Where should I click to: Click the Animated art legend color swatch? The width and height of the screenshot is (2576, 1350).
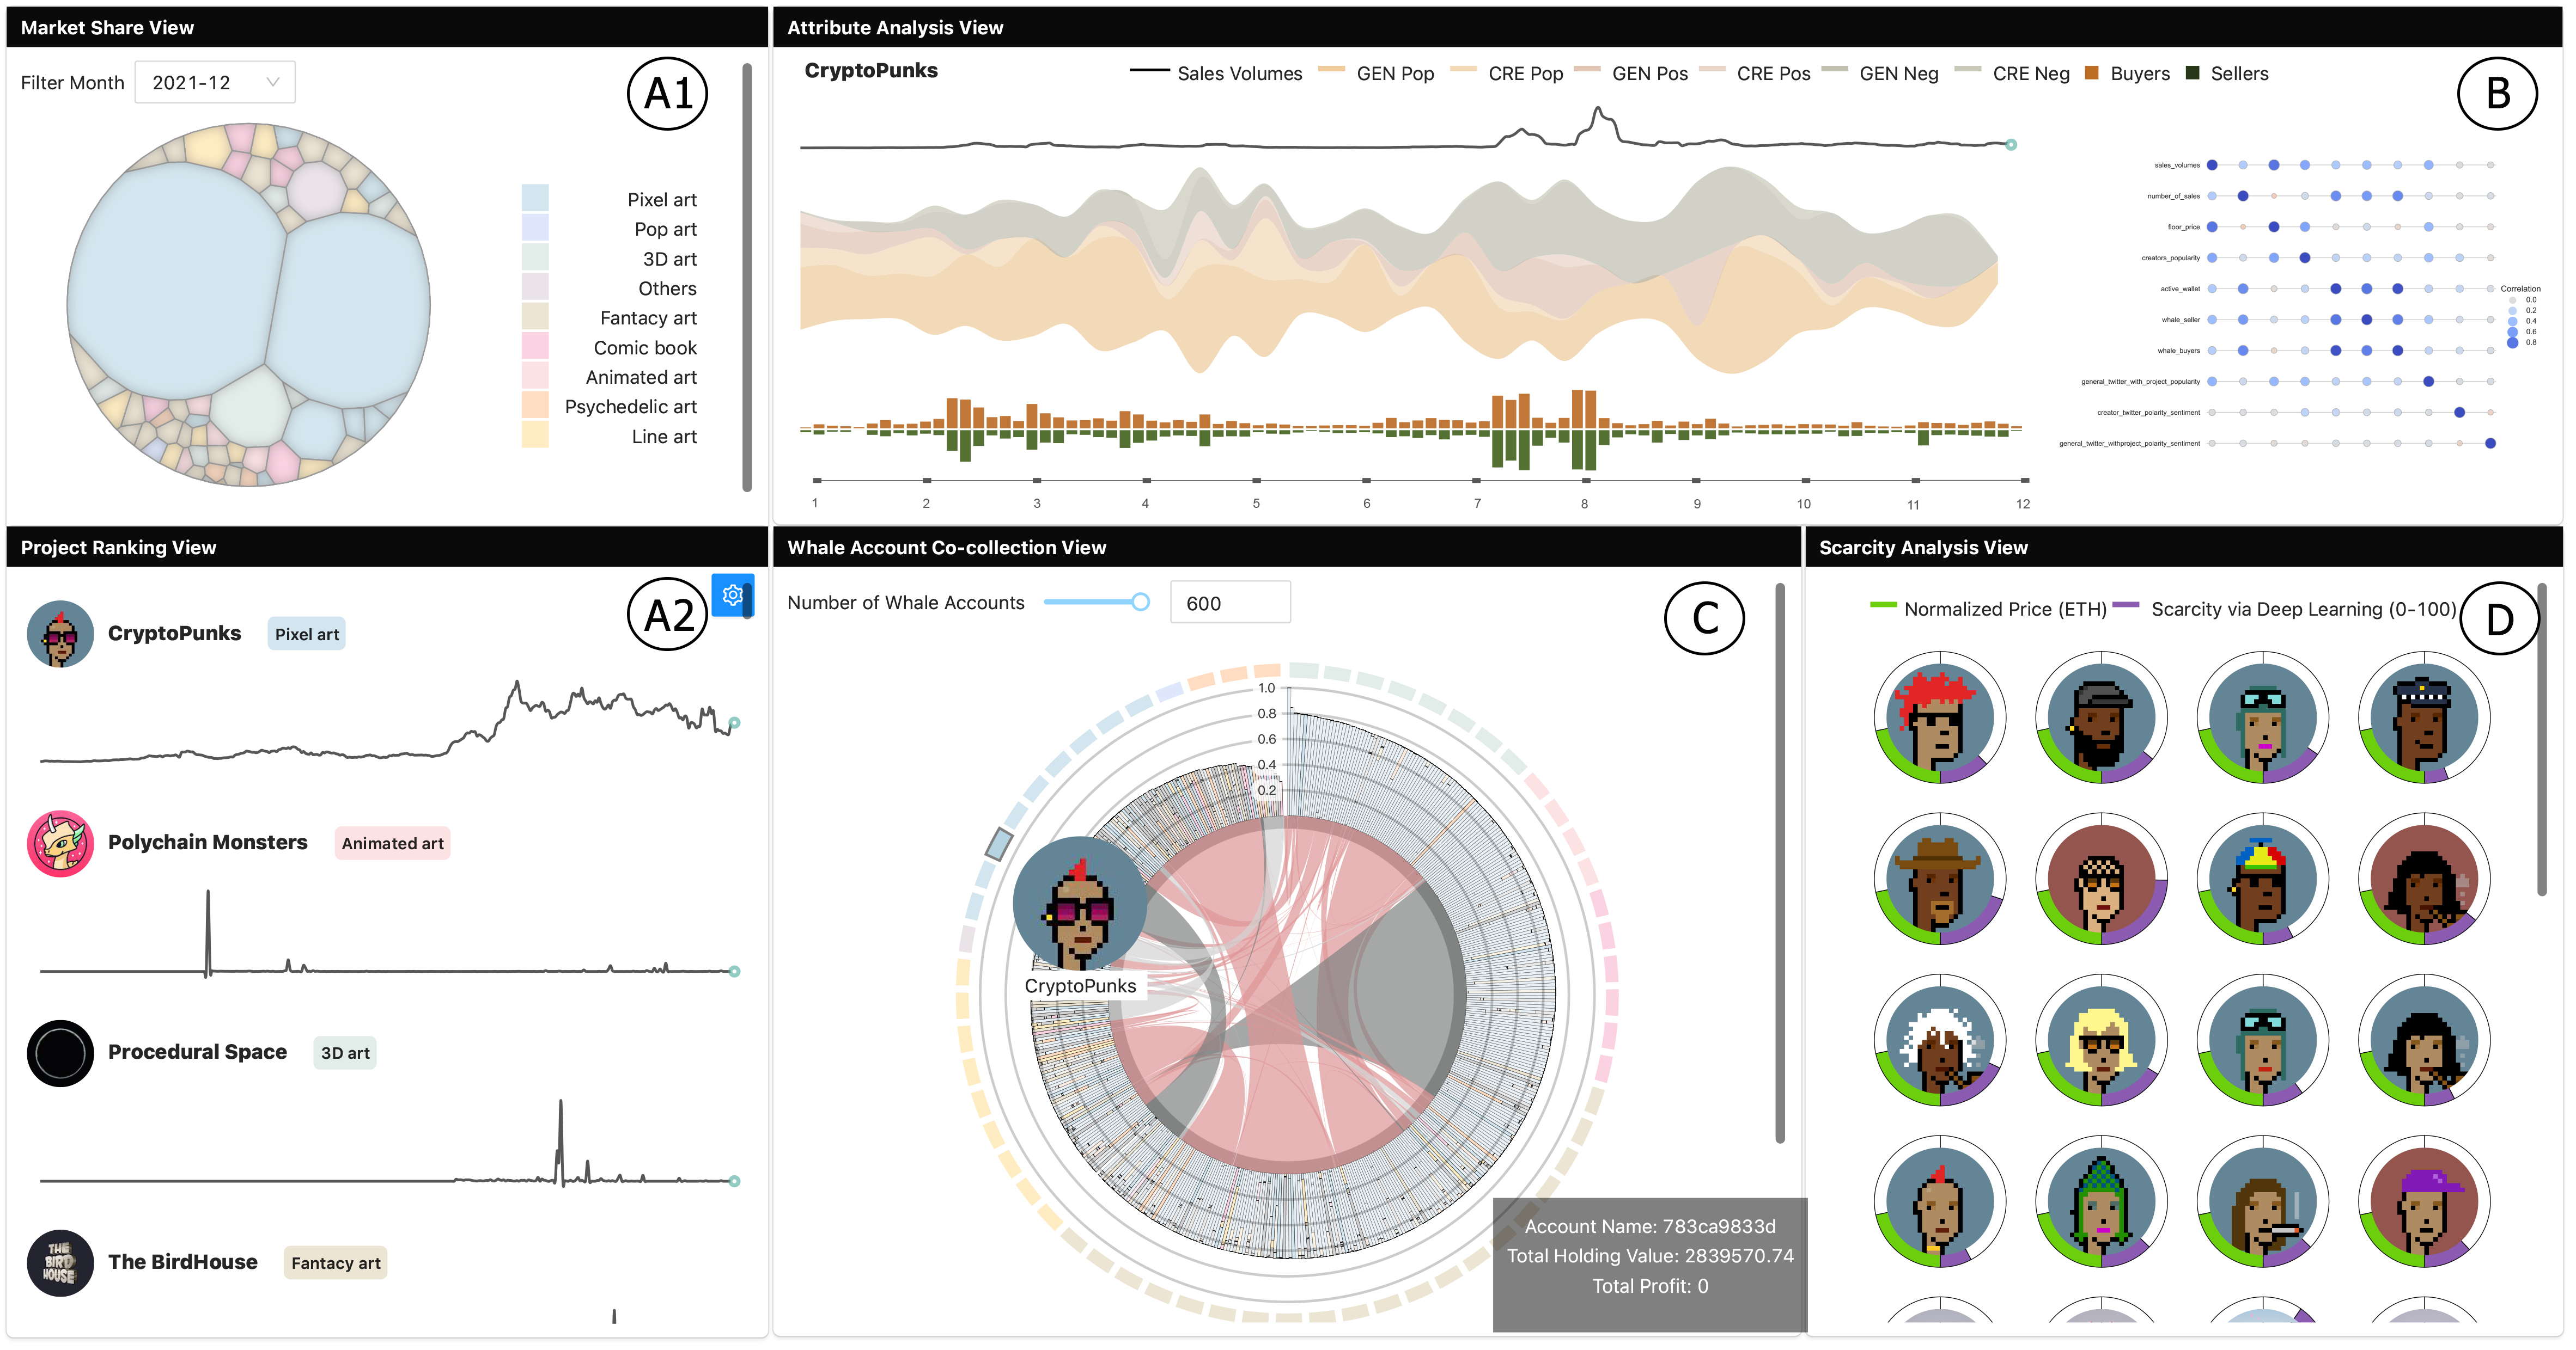coord(535,376)
